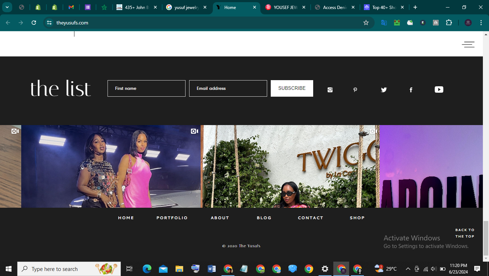Viewport: 489px width, 276px height.
Task: Close the Home tab
Action: [255, 7]
